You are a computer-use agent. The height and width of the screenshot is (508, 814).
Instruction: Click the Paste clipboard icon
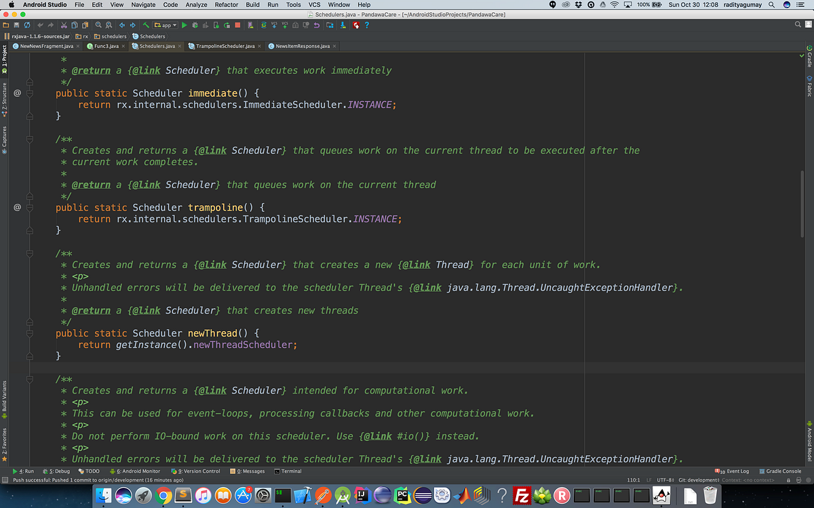pos(85,25)
